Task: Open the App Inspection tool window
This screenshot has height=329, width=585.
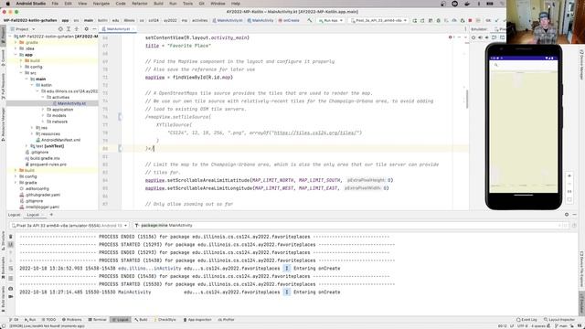Action: (197, 320)
